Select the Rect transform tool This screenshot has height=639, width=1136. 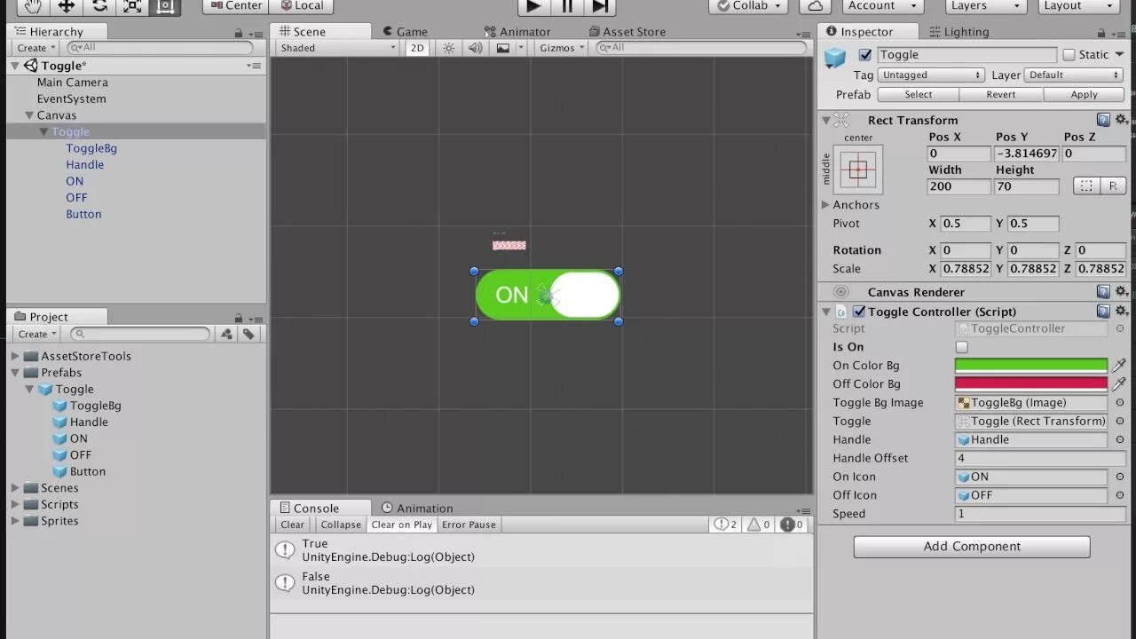coord(166,6)
